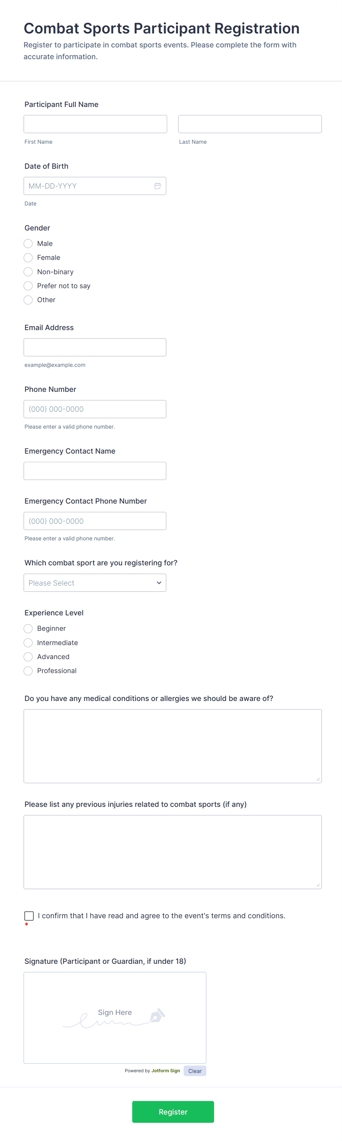Choose the Non-binary gender option
Image resolution: width=342 pixels, height=1141 pixels.
(28, 272)
